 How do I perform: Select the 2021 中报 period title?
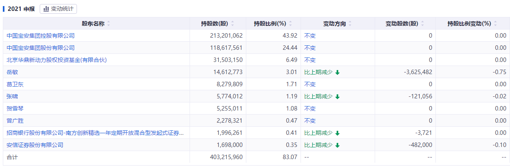pyautogui.click(x=21, y=9)
